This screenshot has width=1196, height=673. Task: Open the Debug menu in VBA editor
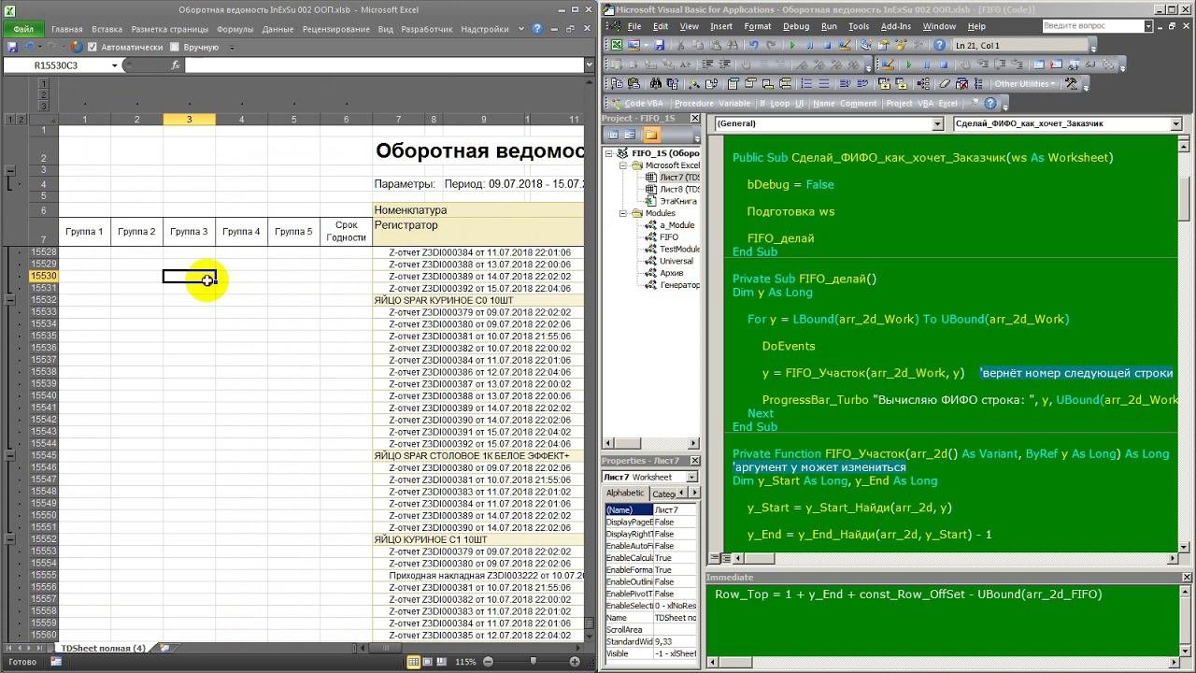tap(795, 26)
